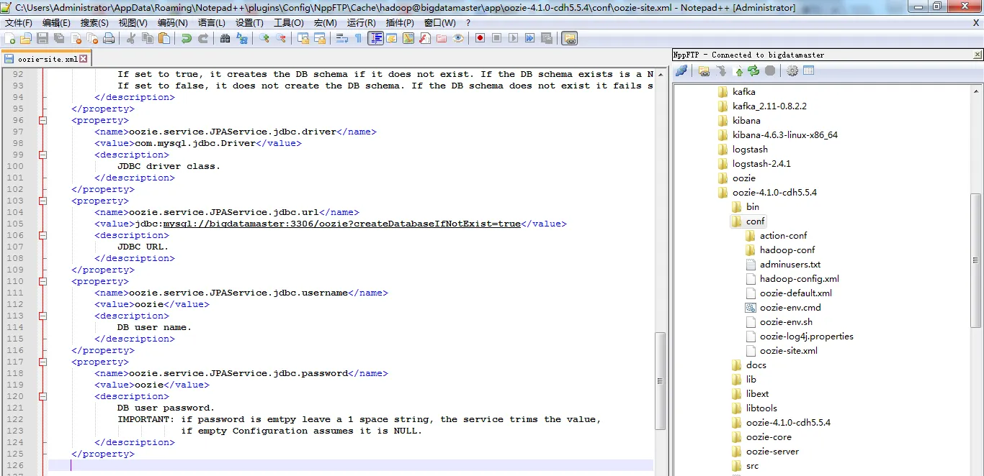Toggle the Function List panel icon
984x476 pixels.
point(424,38)
